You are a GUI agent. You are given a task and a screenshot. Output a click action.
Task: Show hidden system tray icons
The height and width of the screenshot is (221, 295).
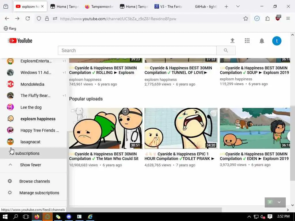point(249,217)
